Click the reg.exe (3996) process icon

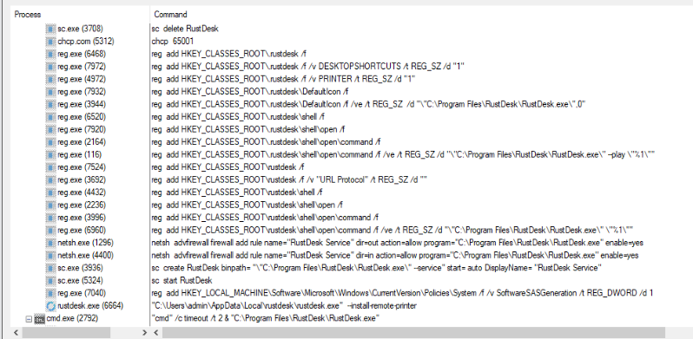tap(51, 218)
